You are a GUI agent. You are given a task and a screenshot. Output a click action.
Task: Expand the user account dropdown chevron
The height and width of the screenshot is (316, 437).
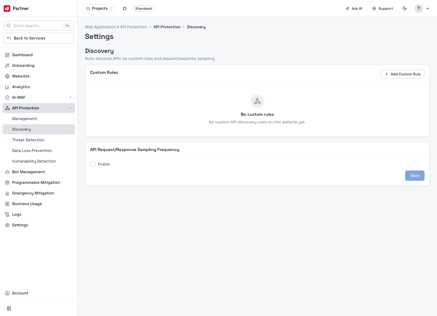point(428,9)
